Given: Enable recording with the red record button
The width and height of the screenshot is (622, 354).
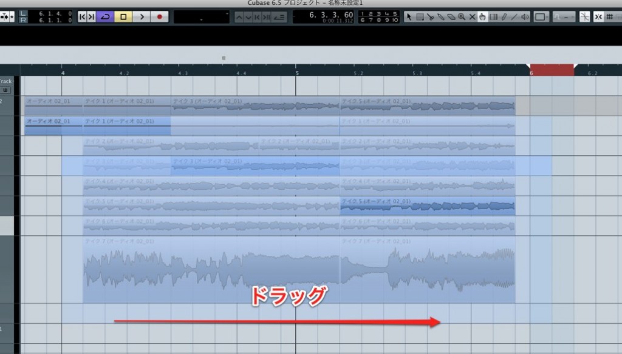Looking at the screenshot, I should [x=160, y=18].
